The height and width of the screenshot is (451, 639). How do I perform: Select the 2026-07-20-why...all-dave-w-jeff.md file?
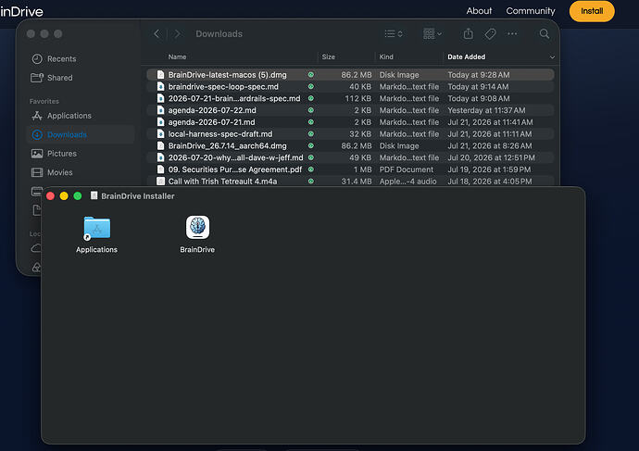coord(350,157)
